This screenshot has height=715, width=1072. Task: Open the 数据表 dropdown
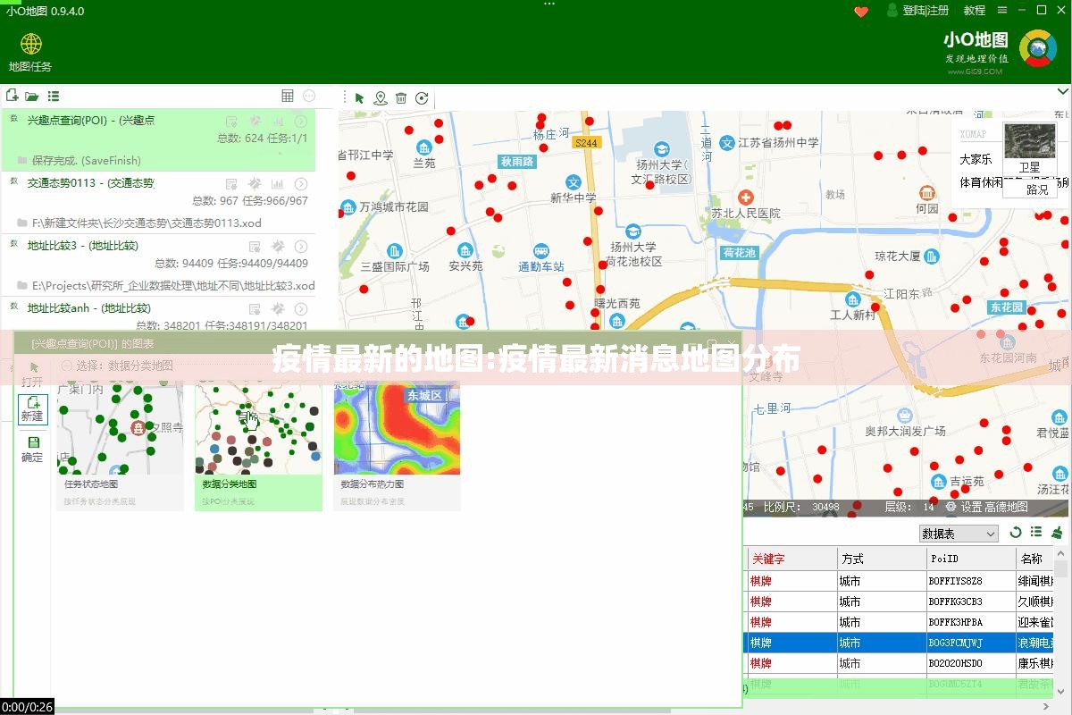[x=959, y=534]
